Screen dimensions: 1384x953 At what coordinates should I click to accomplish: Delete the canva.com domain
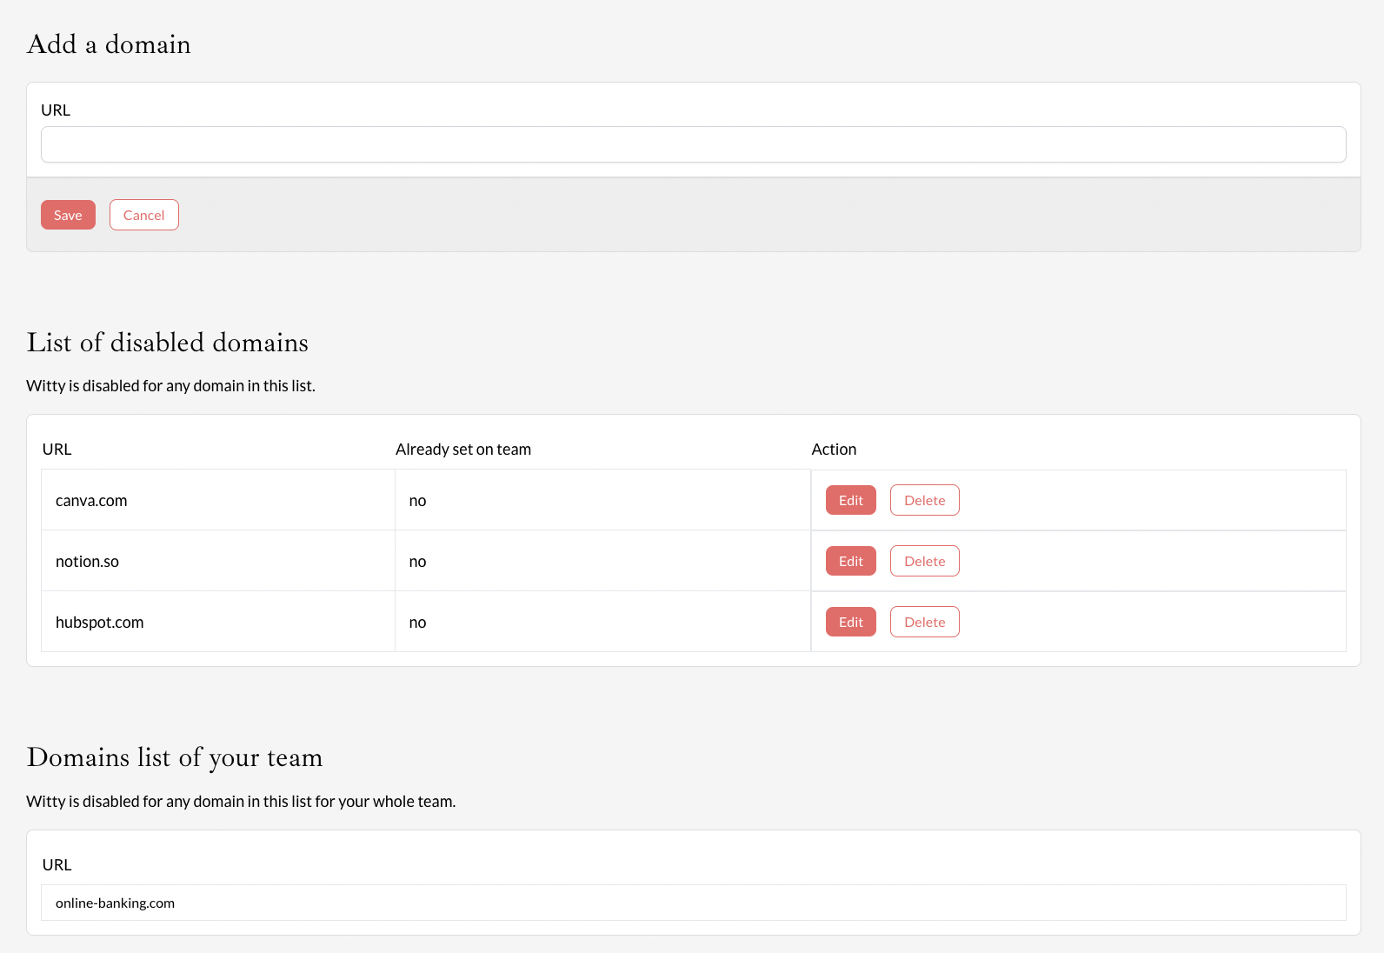pyautogui.click(x=924, y=500)
